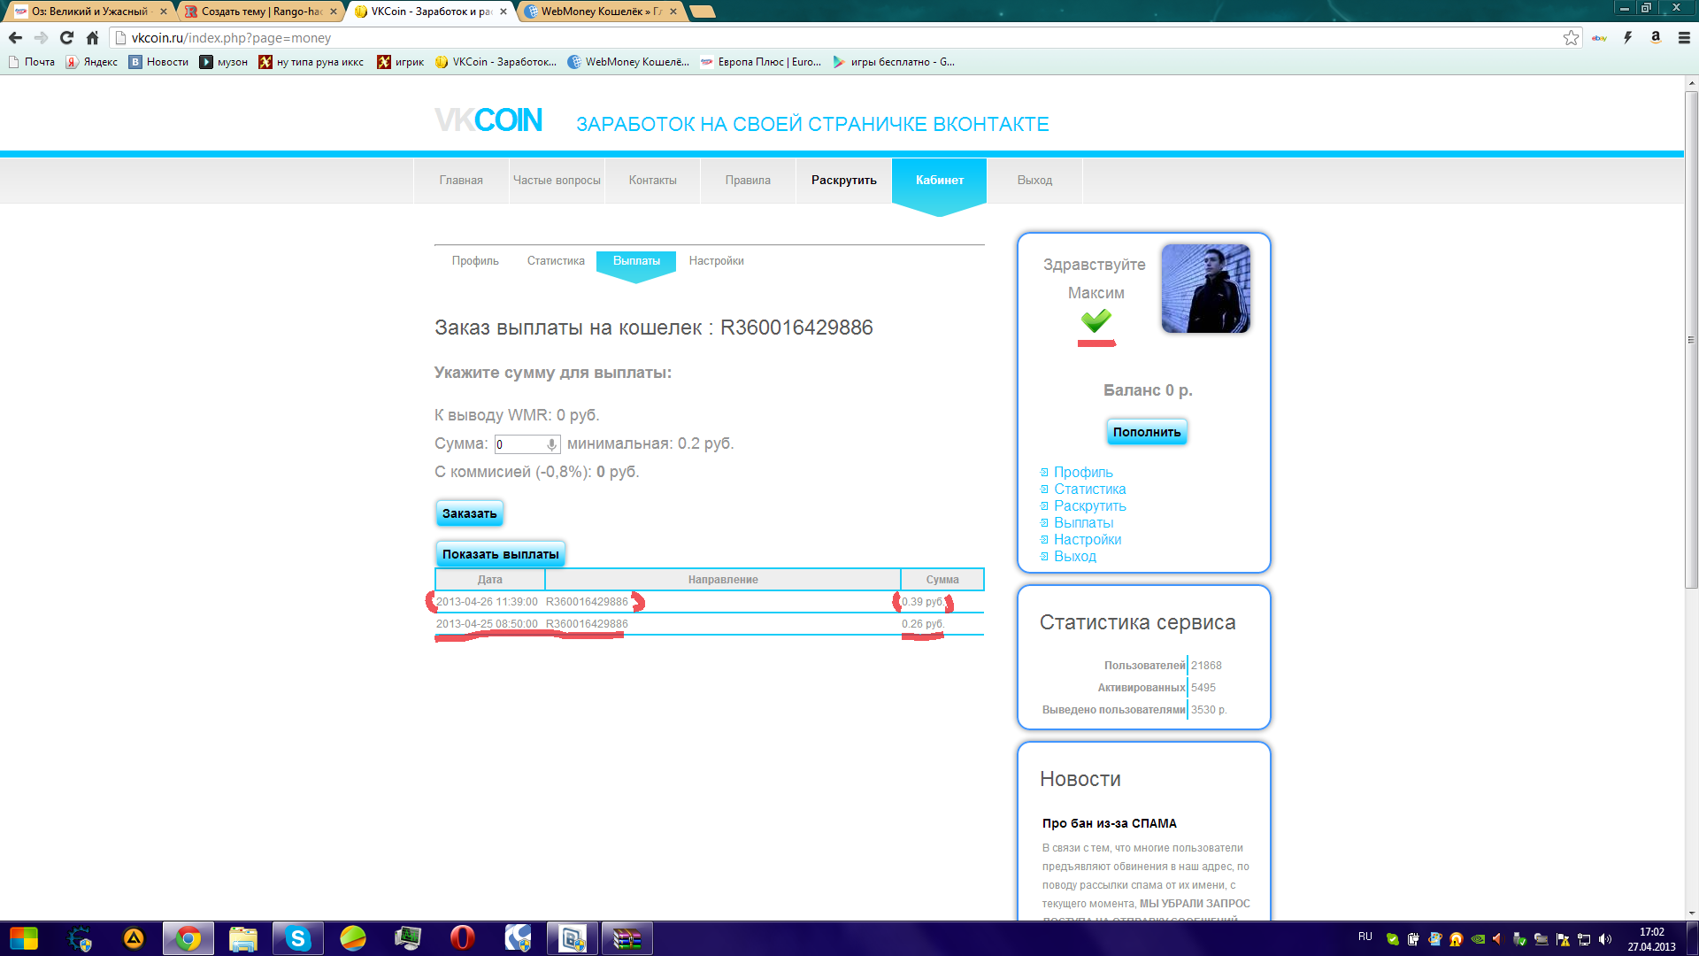
Task: Open the system volume speaker tray icon
Action: (x=1605, y=939)
